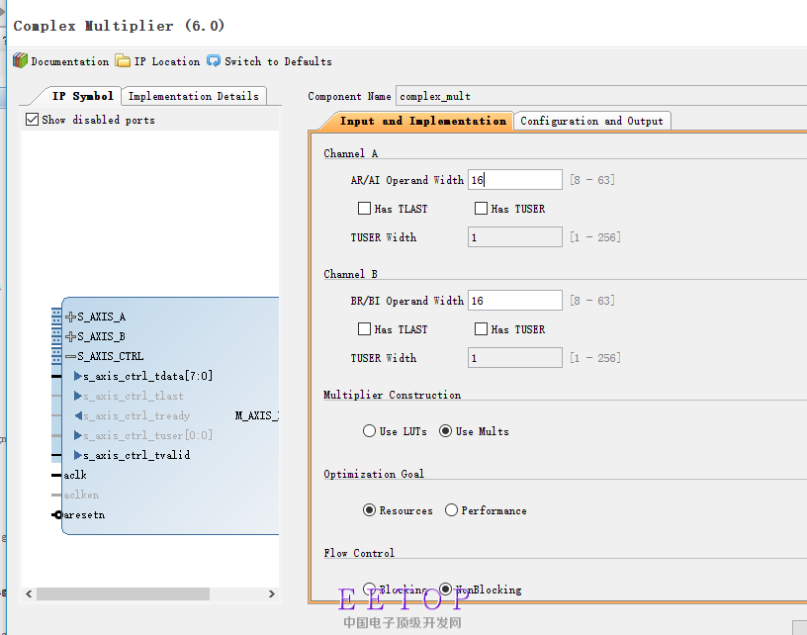The image size is (807, 635).
Task: Select the Use LUTs radio button
Action: (x=370, y=431)
